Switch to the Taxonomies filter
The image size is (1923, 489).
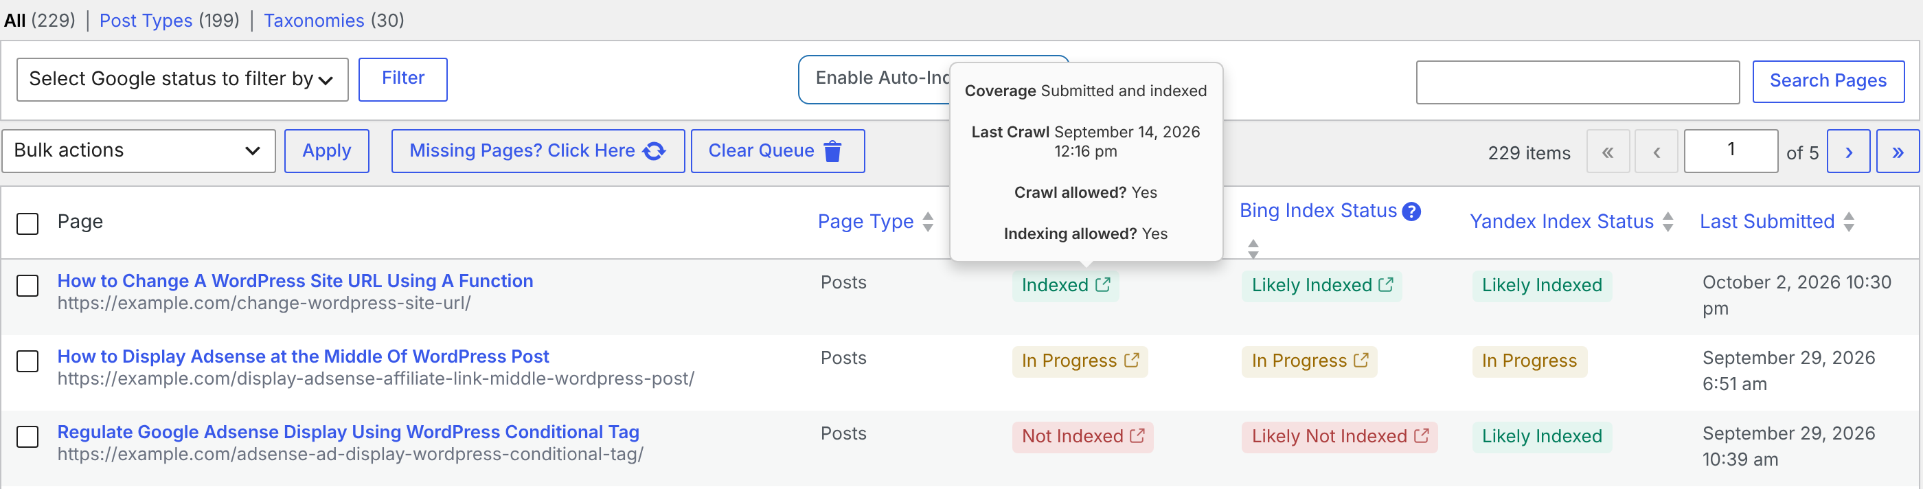(x=314, y=20)
